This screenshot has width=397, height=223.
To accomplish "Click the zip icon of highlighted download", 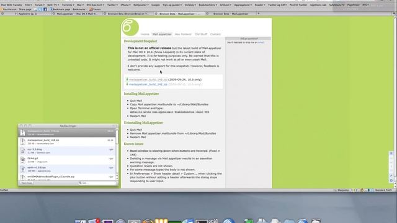I will click(22, 133).
